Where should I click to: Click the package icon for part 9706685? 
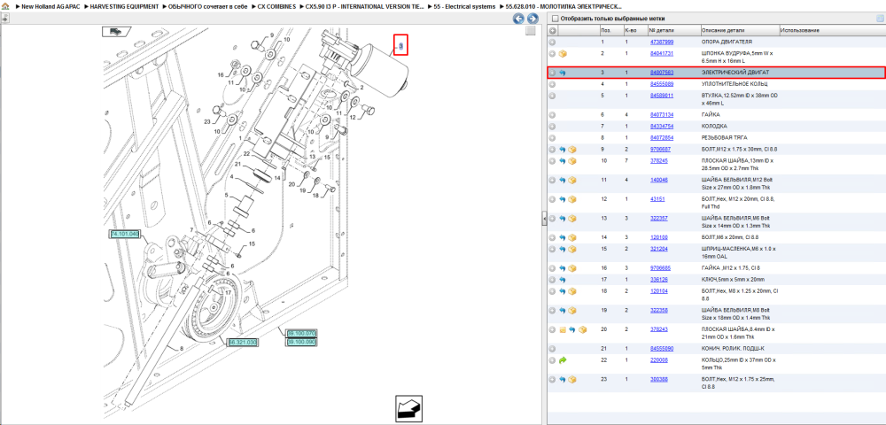point(572,268)
